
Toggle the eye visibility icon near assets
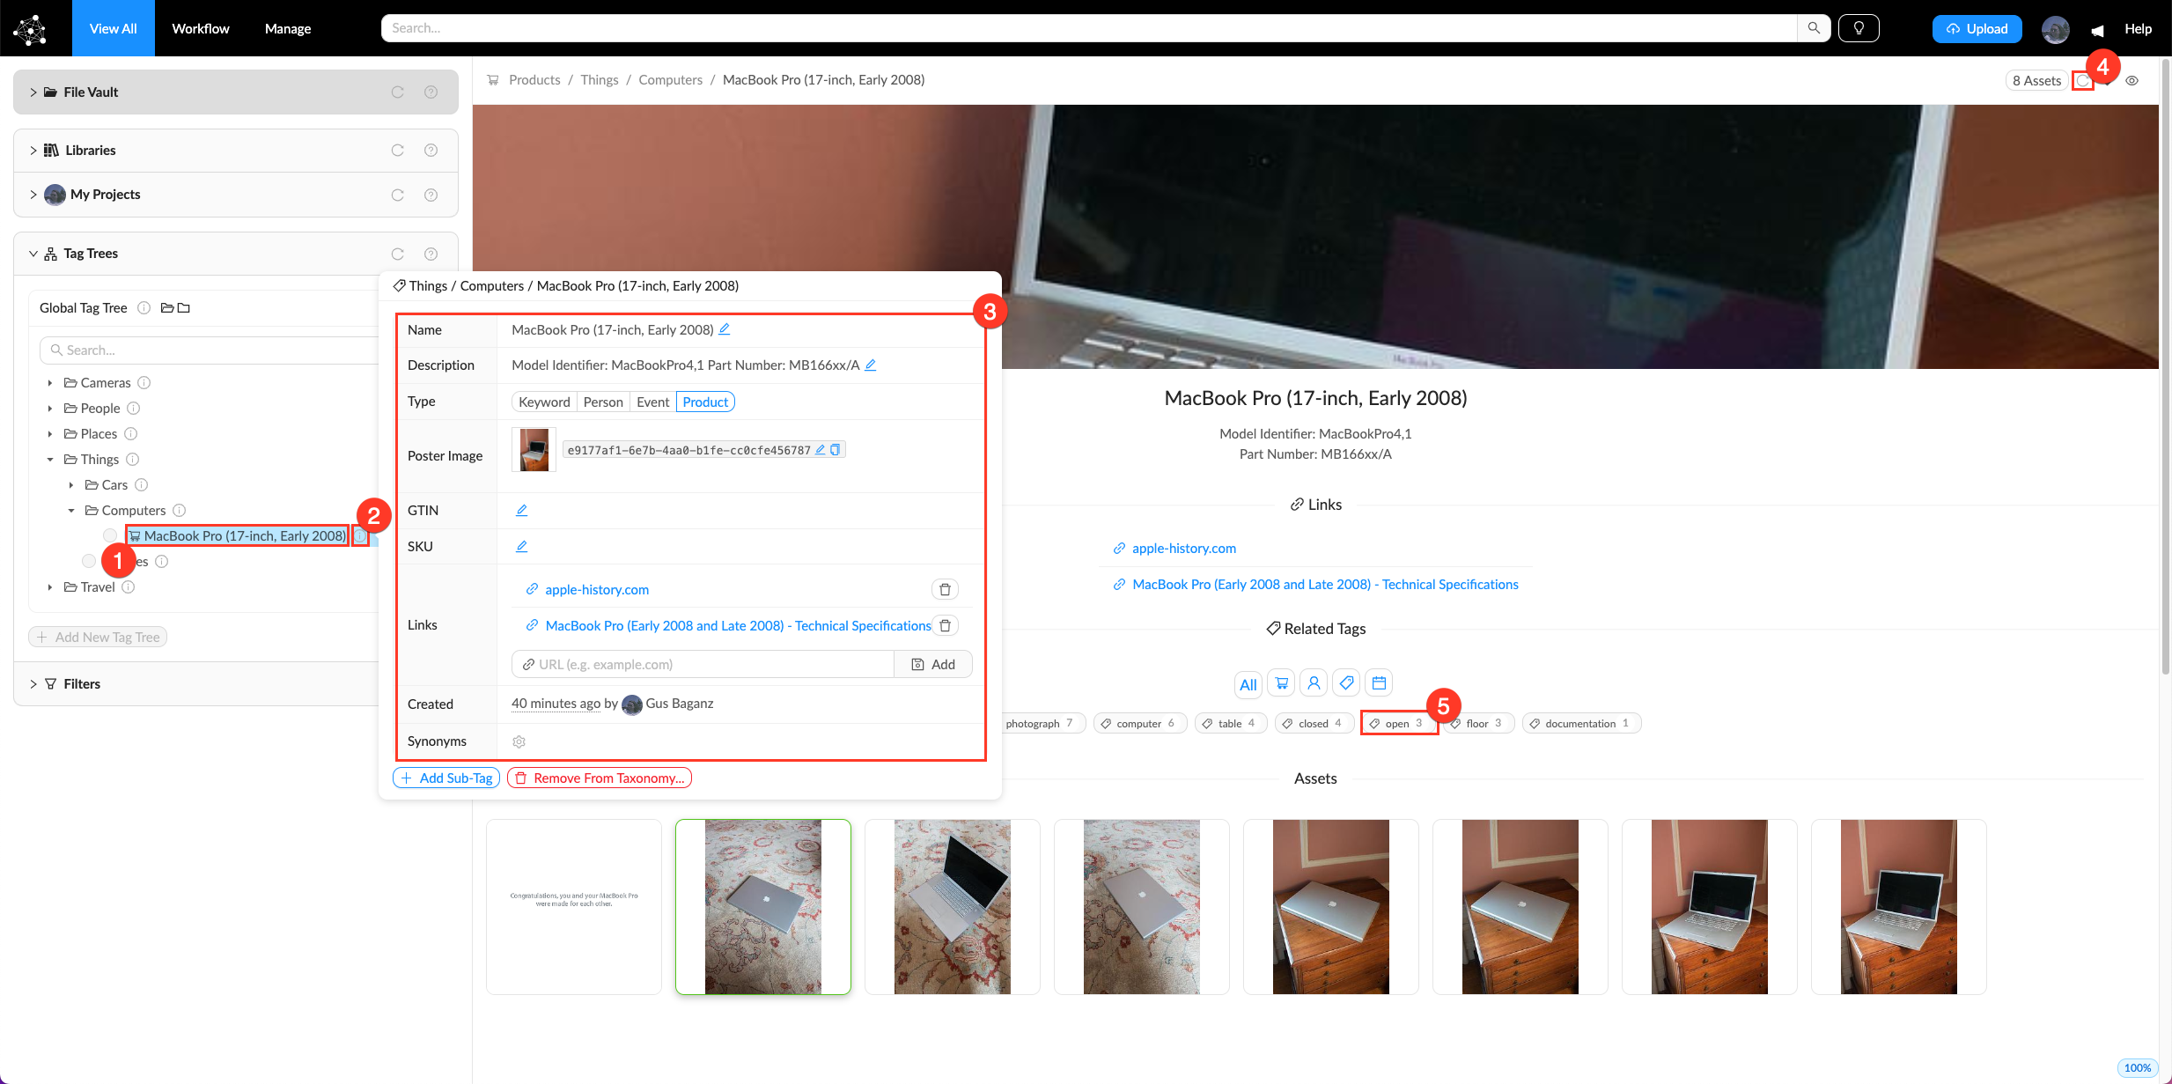click(2132, 80)
